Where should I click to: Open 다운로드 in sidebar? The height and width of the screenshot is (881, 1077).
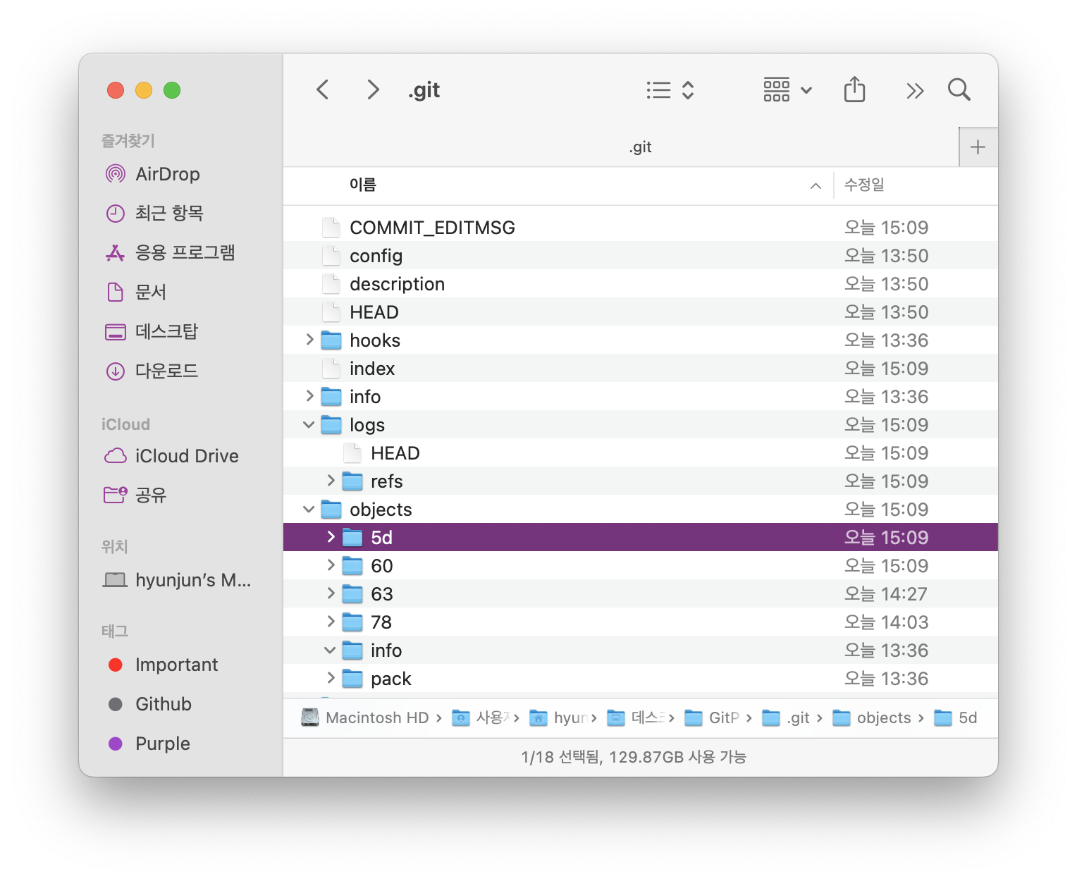point(152,371)
